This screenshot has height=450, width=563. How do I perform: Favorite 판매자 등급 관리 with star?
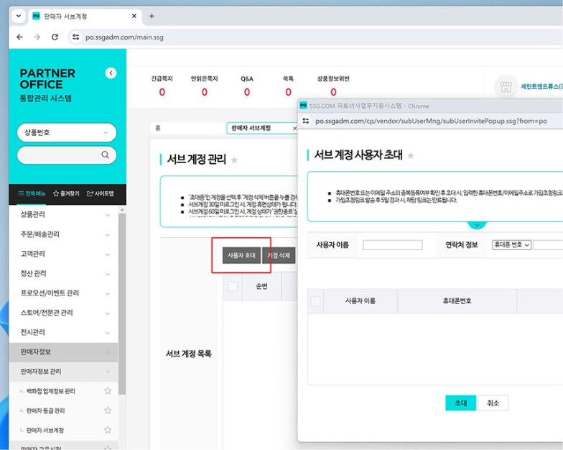click(108, 410)
